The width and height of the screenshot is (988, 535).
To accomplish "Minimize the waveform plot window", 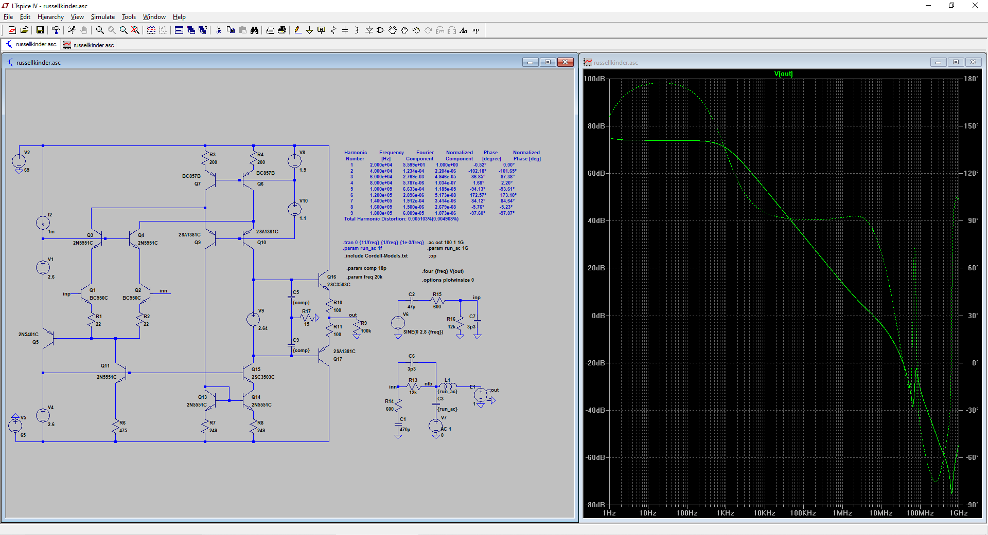I will (938, 62).
